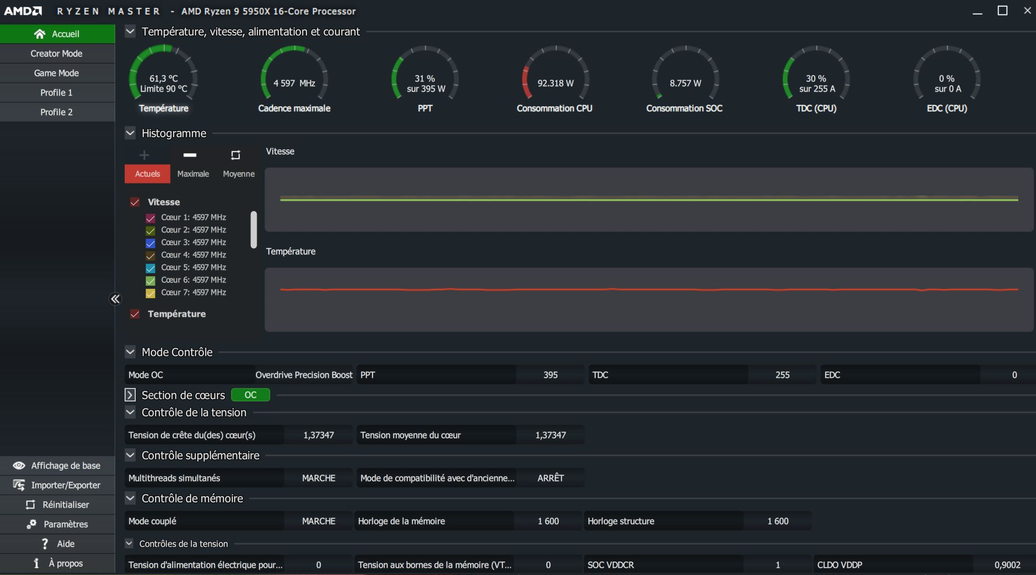Click the green OC button

pos(250,395)
